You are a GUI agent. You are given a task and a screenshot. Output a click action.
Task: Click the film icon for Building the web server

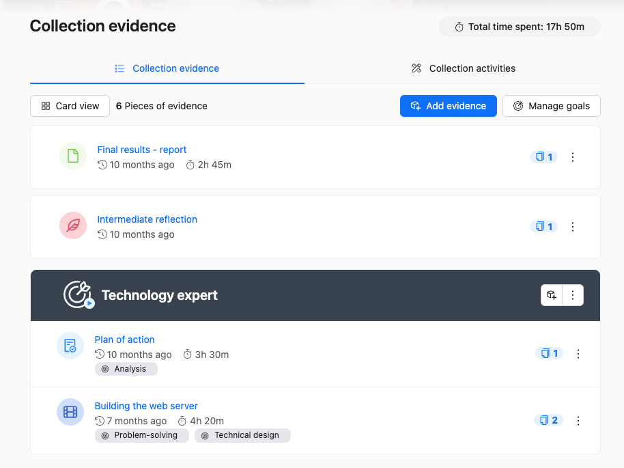[70, 412]
